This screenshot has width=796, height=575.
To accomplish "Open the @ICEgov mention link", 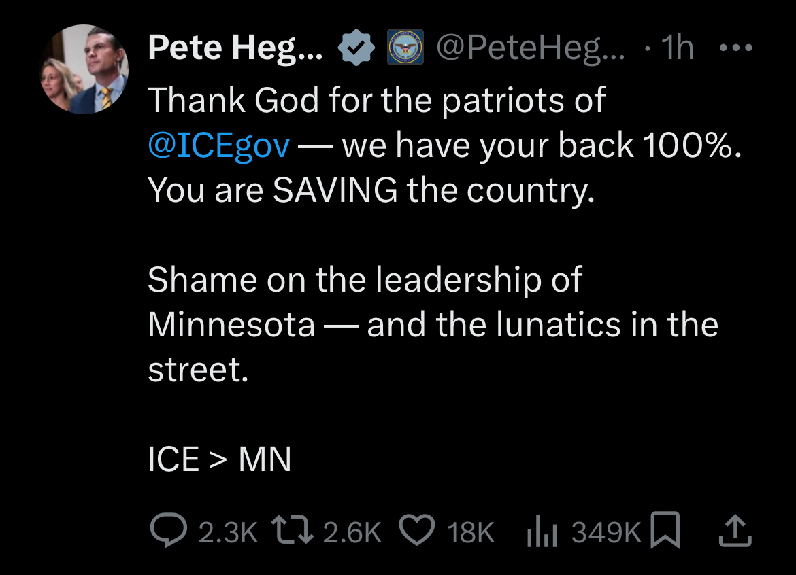I will [x=218, y=146].
